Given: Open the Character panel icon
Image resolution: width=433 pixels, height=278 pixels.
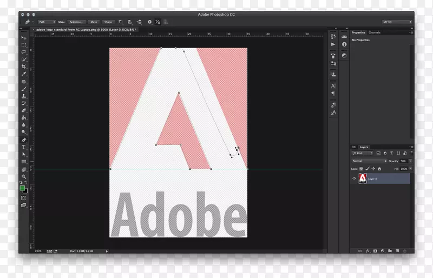Looking at the screenshot, I should click(333, 86).
